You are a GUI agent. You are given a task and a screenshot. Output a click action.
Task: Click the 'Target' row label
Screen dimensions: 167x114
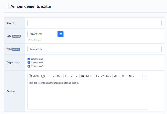point(10,63)
